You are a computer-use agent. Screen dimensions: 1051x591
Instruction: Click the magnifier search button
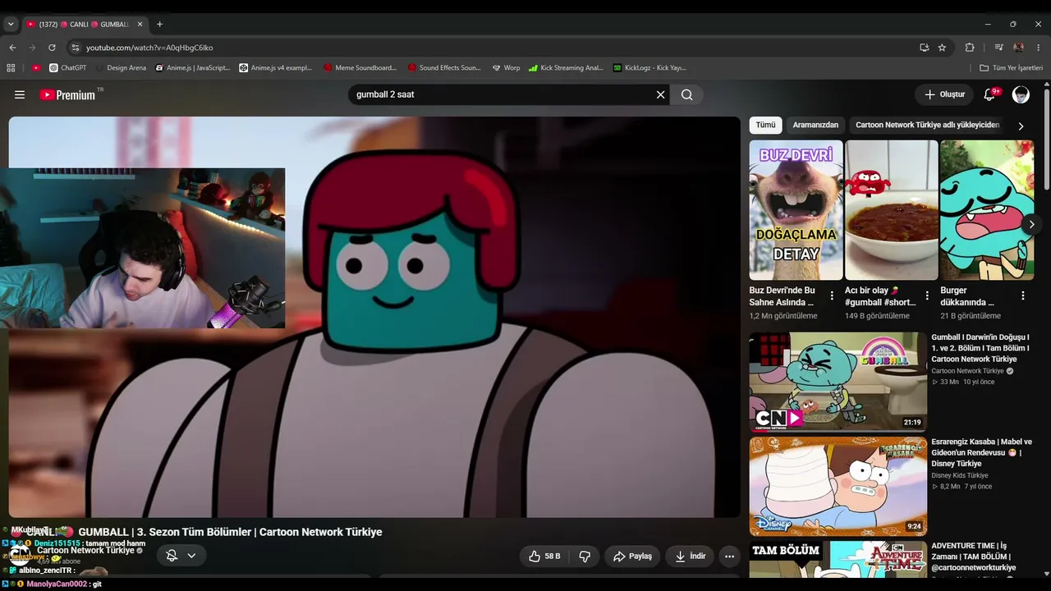pos(687,94)
